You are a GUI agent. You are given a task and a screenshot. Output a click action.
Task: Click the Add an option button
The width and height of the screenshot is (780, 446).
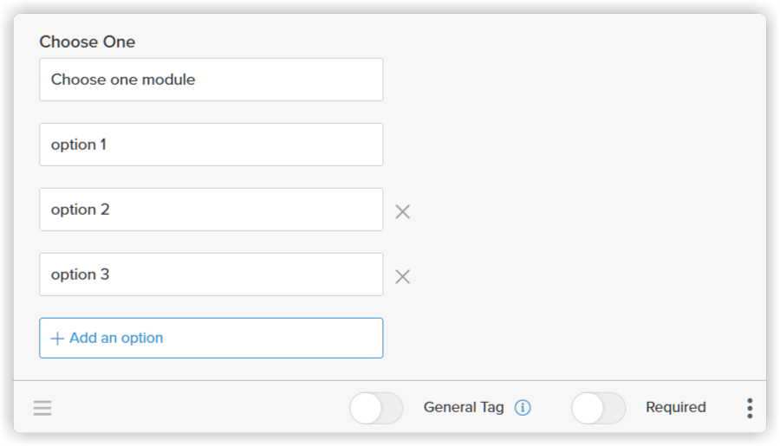211,338
